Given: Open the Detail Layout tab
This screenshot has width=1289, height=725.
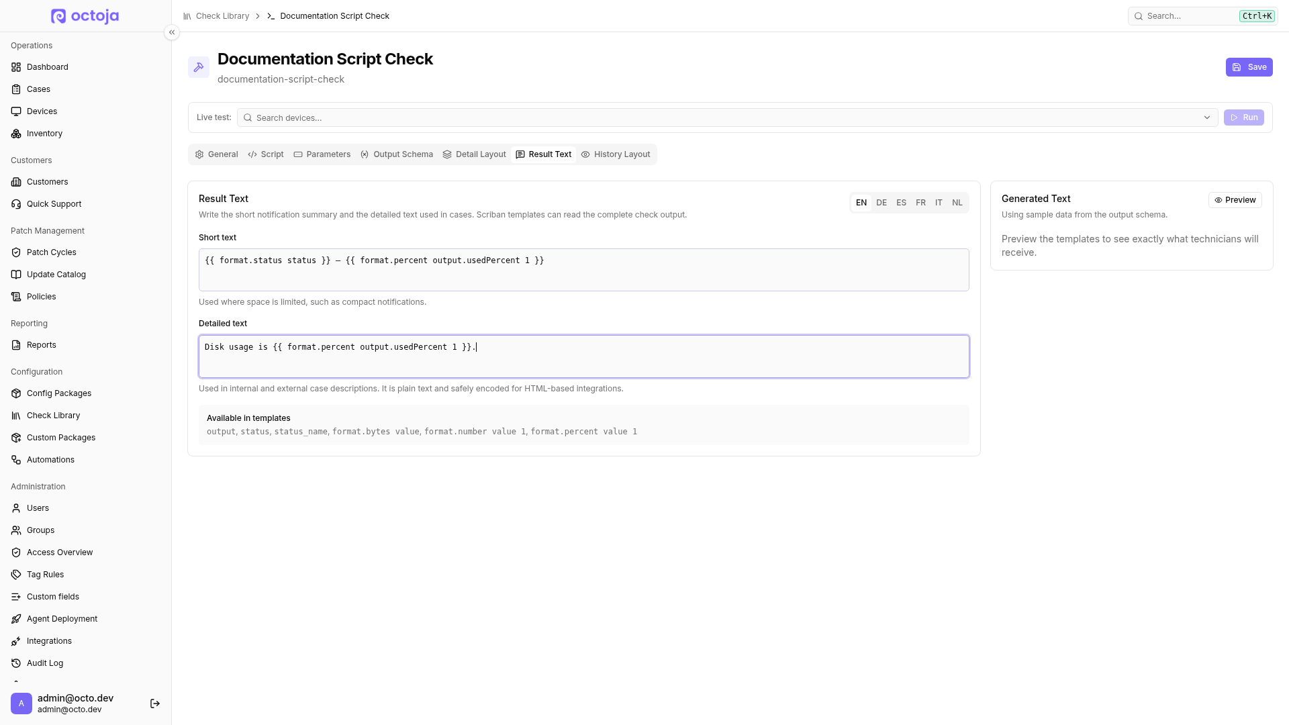Looking at the screenshot, I should 474,154.
